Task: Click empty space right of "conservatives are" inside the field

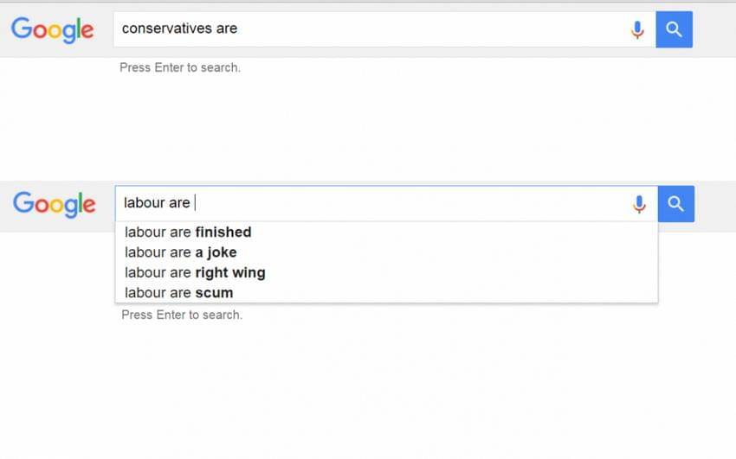Action: [433, 29]
